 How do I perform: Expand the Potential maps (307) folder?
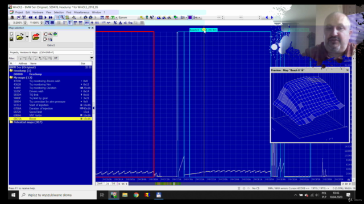click(x=11, y=122)
